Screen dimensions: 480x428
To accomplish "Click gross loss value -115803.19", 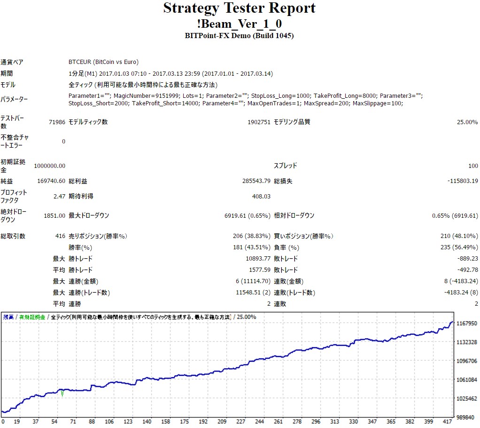I will click(463, 181).
